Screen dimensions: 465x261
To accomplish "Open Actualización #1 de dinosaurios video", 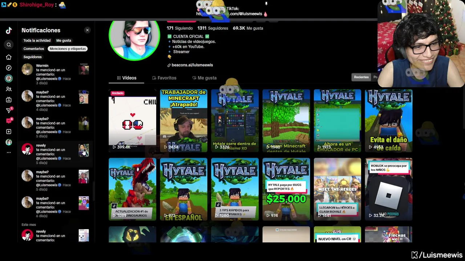I will pos(132,189).
